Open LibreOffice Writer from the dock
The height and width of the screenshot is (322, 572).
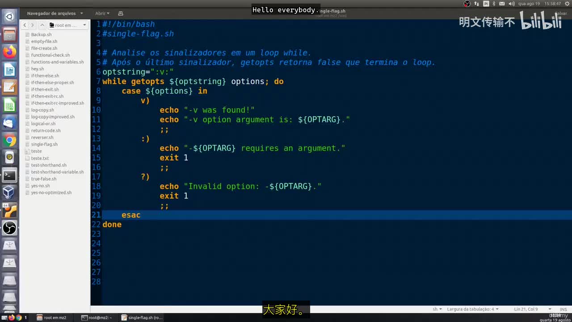[9, 70]
